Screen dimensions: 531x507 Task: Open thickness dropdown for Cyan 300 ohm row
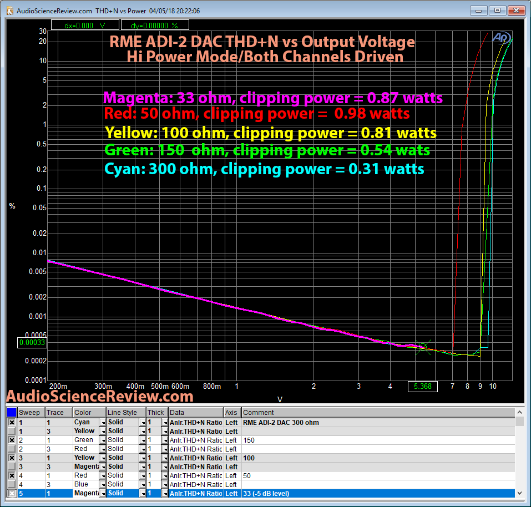[x=165, y=422]
